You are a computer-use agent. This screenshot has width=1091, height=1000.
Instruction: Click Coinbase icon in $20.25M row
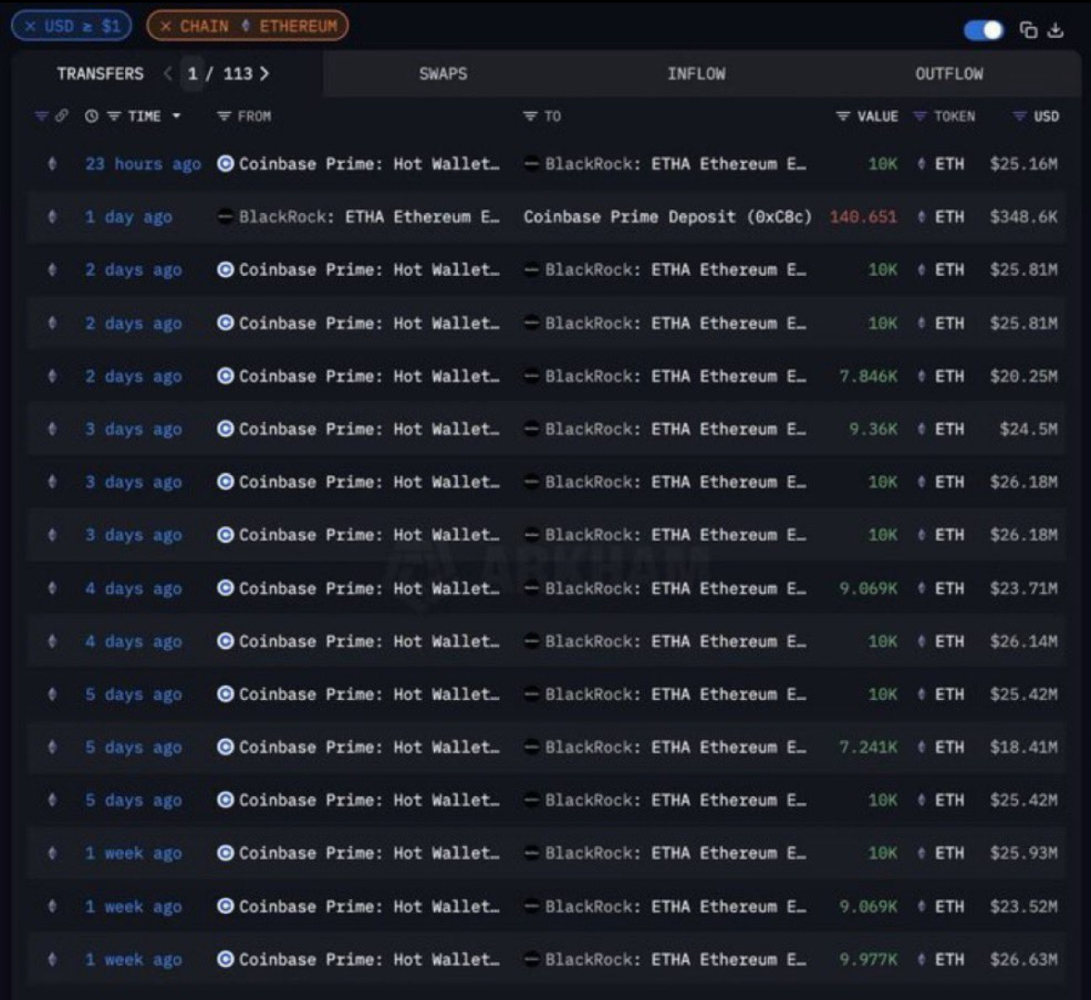click(x=225, y=376)
